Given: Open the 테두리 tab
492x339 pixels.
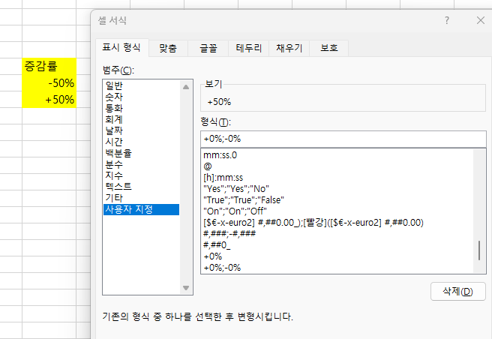Looking at the screenshot, I should [x=248, y=48].
